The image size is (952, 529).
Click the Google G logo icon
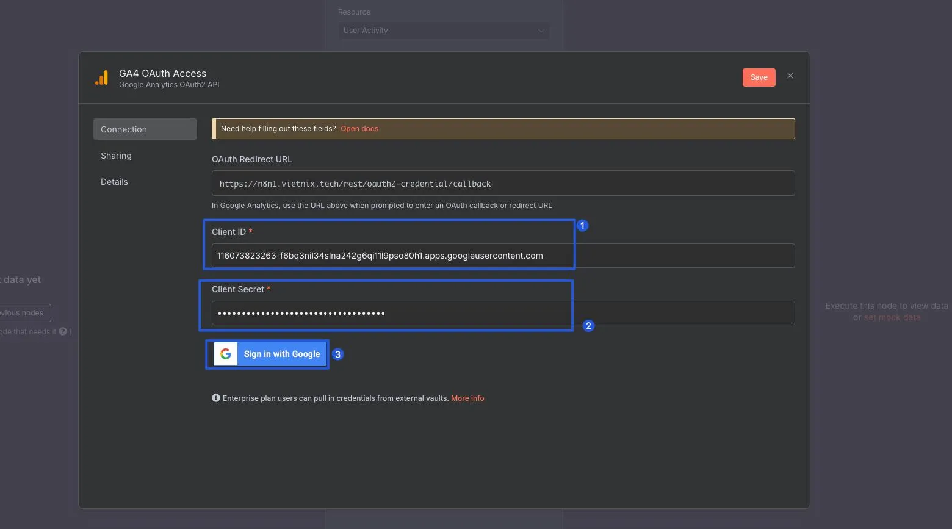[x=226, y=354]
